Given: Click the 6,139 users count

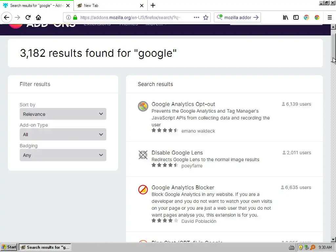Looking at the screenshot, I should click(296, 104).
